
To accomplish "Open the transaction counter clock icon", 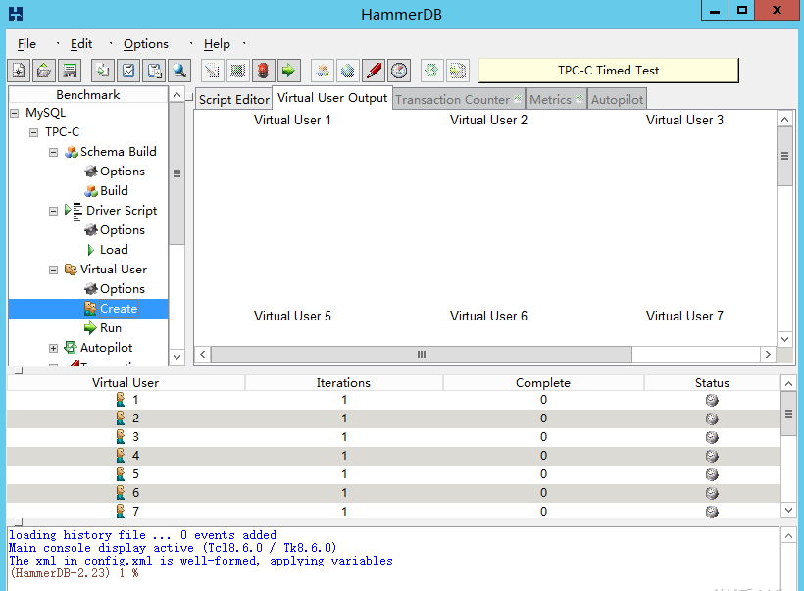I will (x=399, y=70).
